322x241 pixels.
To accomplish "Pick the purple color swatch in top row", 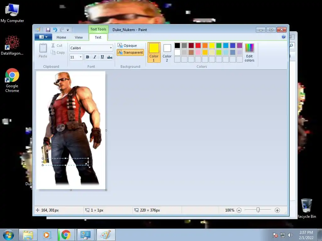I will coord(239,45).
